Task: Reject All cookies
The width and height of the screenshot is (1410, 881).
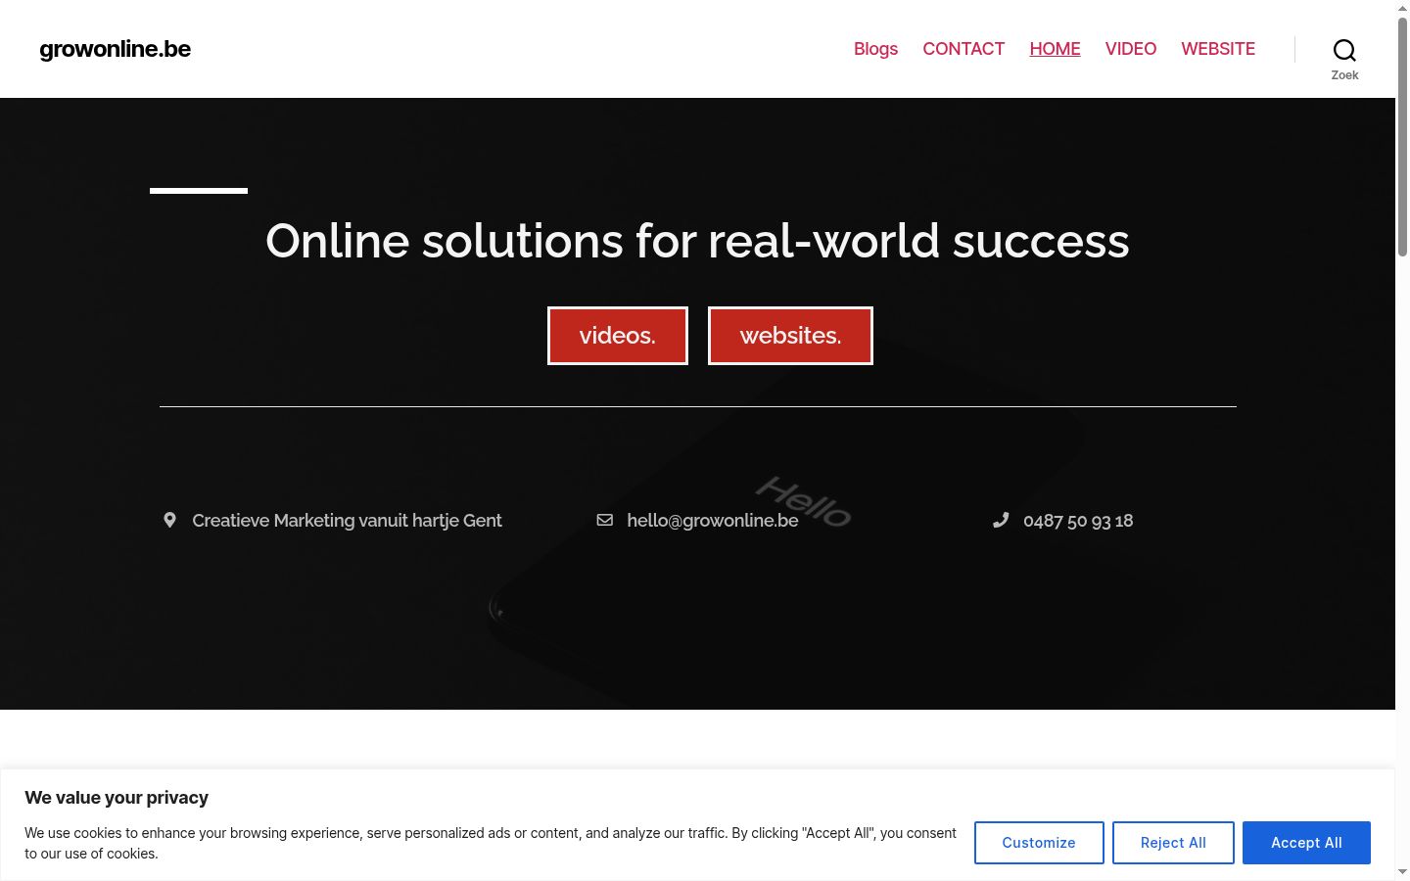Action: pos(1173,843)
